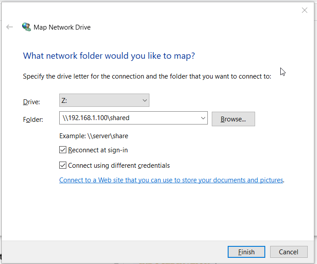Screen dimensions: 317x264
Task: Click the Connect using different credentials label text
Action: pyautogui.click(x=119, y=166)
